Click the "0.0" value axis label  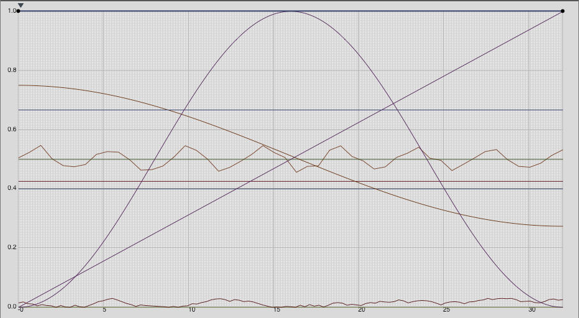coord(12,306)
